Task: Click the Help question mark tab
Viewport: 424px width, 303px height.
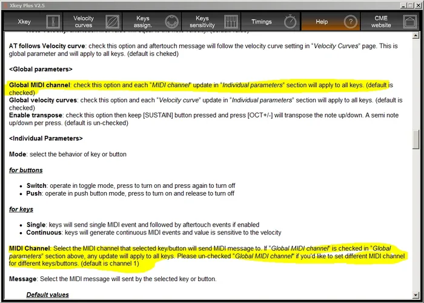Action: tap(331, 21)
